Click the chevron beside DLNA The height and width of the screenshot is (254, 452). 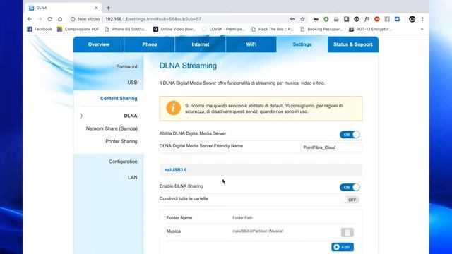[x=81, y=116]
